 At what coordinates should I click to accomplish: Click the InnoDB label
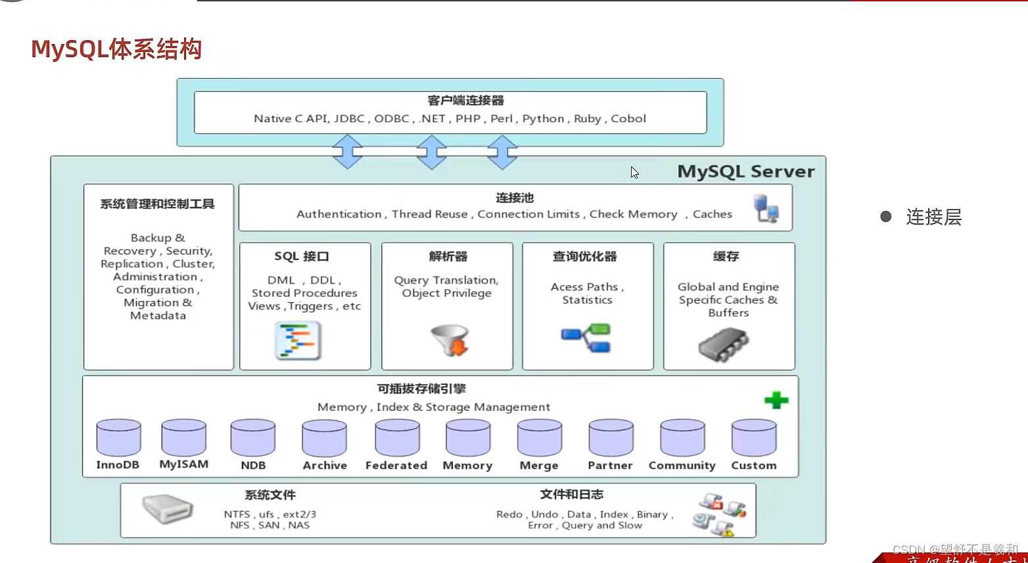(x=118, y=465)
